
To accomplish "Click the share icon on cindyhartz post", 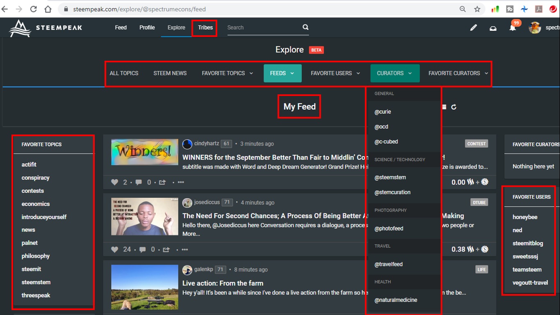I will [162, 182].
